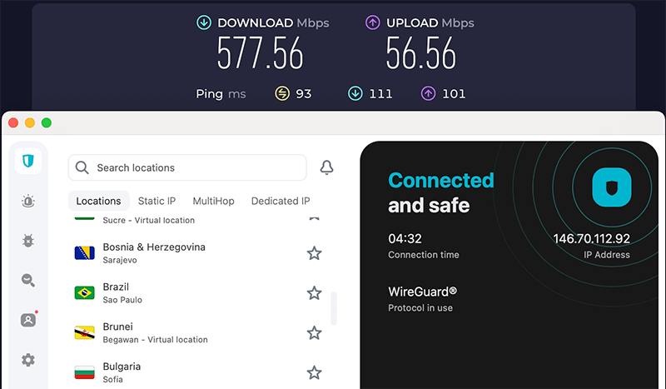Favorite Brunei with star
Screen dimensions: 666x389
click(x=315, y=333)
